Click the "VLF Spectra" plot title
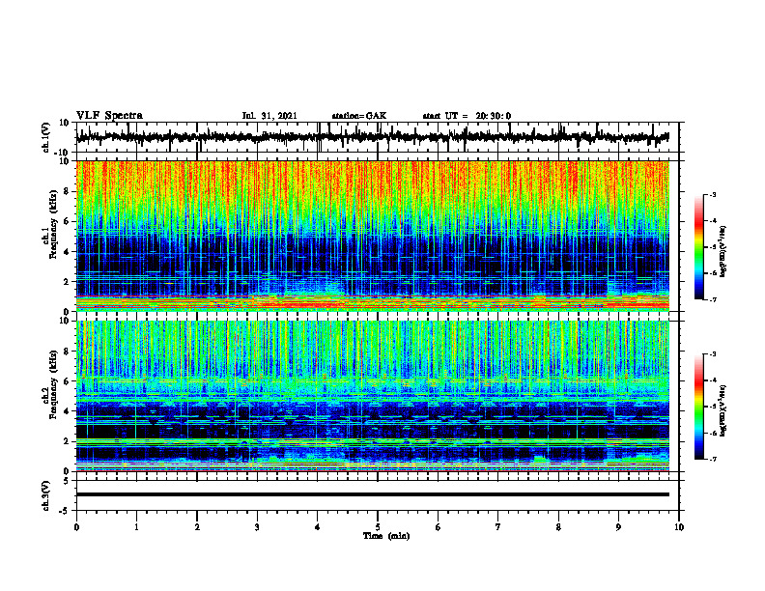The image size is (765, 591). [x=109, y=116]
